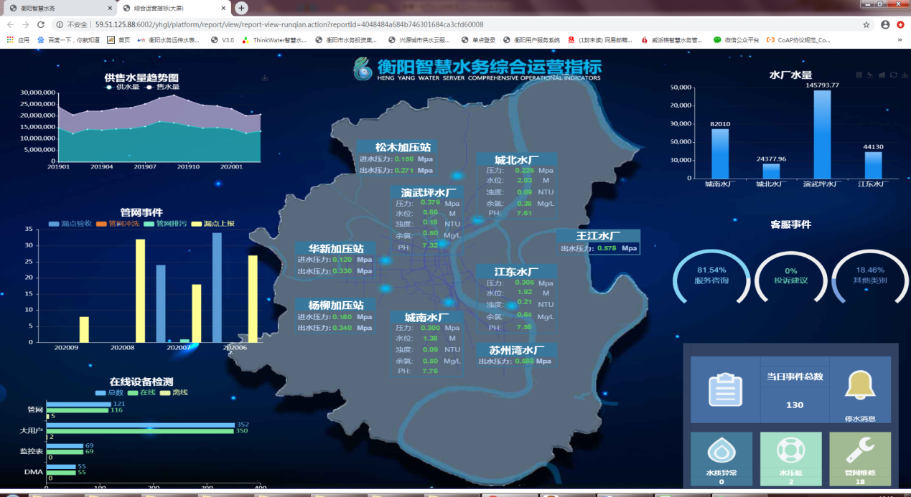The image size is (911, 497).
Task: Restore the 水厂水量 chart with refresh icon
Action: point(893,75)
